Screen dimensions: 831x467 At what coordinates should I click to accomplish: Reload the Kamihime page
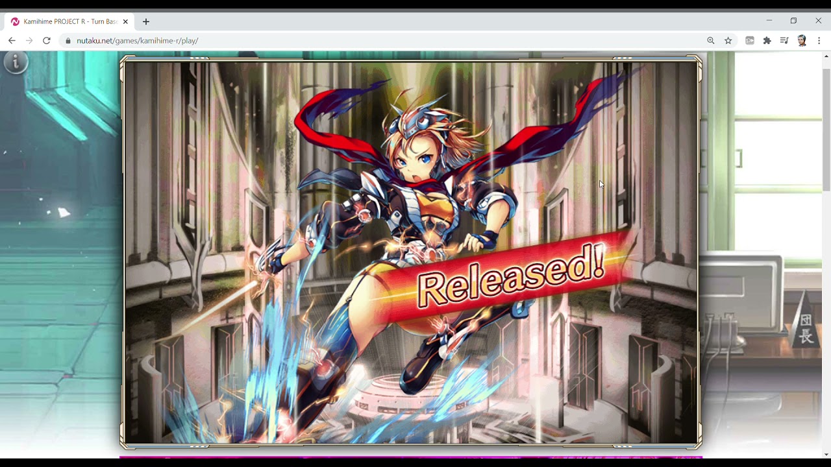coord(47,40)
